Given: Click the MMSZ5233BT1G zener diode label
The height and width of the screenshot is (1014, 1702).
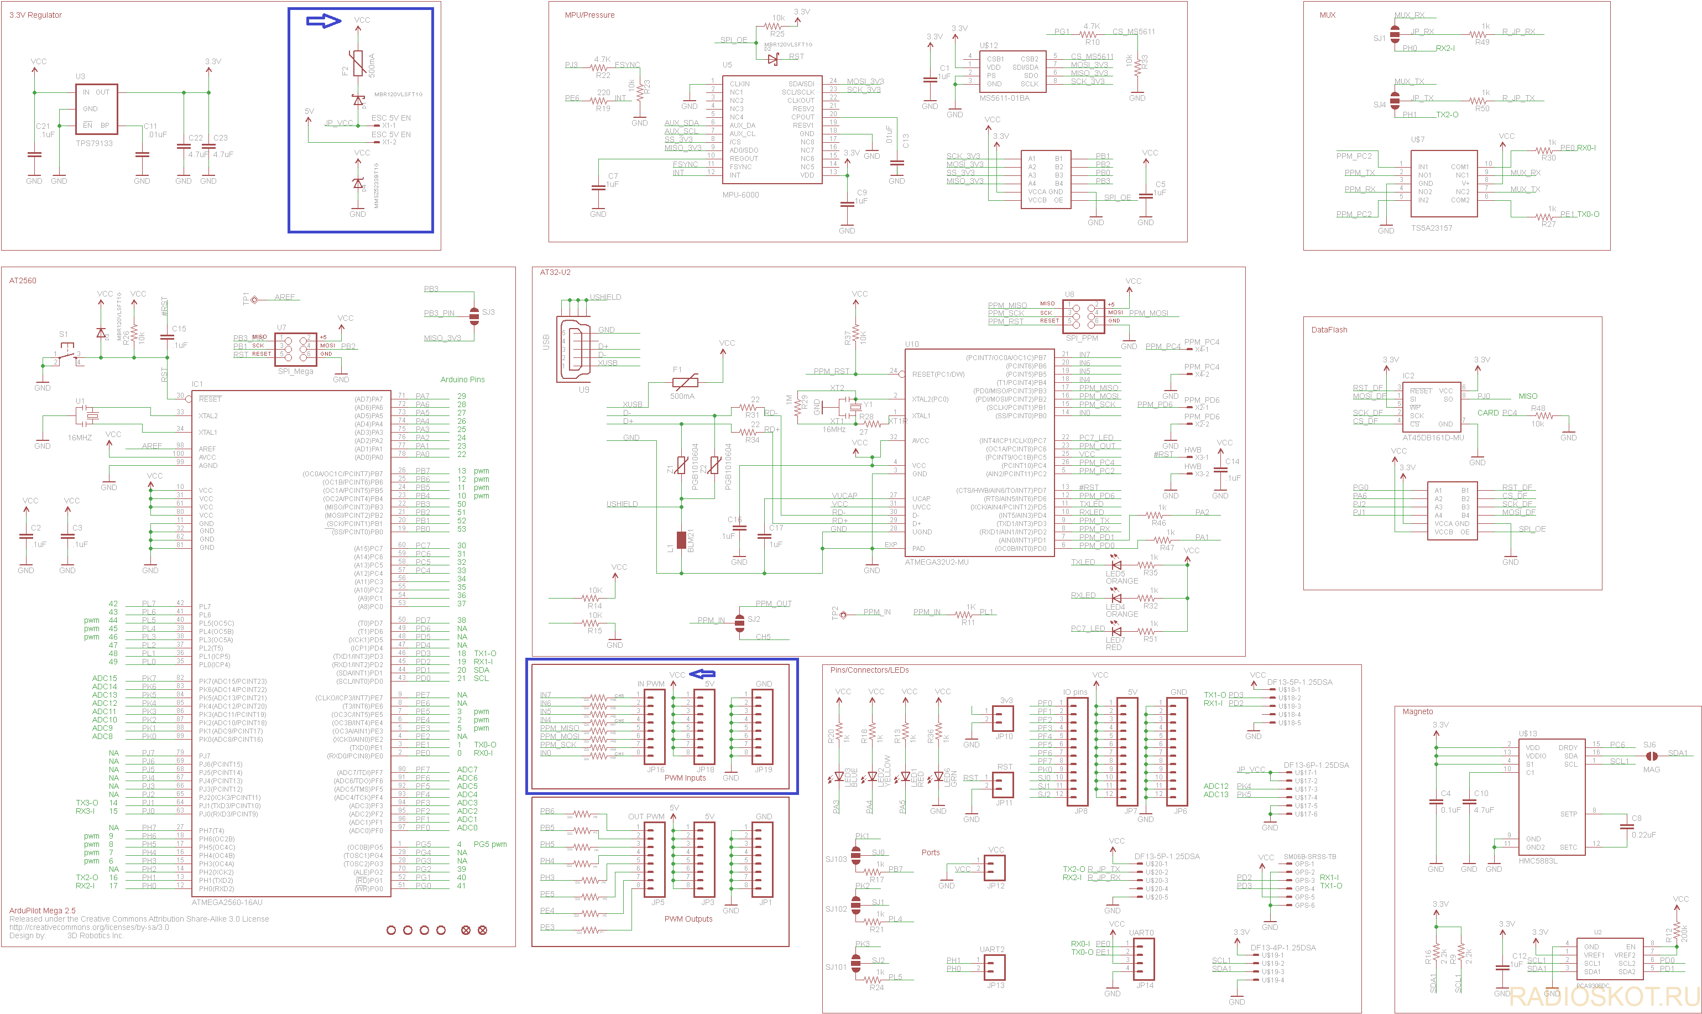Looking at the screenshot, I should [x=377, y=185].
